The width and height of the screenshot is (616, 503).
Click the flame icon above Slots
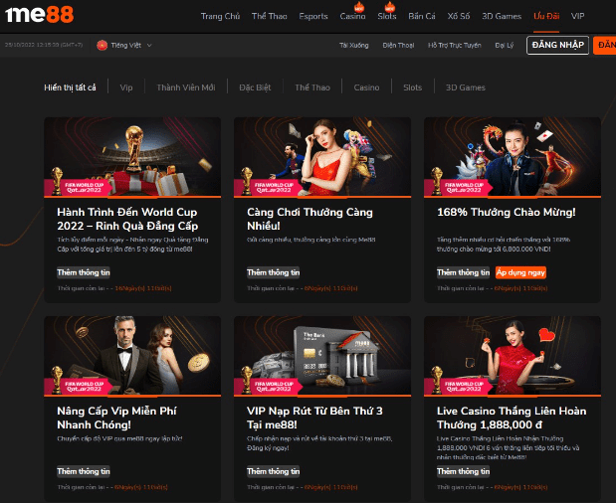[387, 7]
